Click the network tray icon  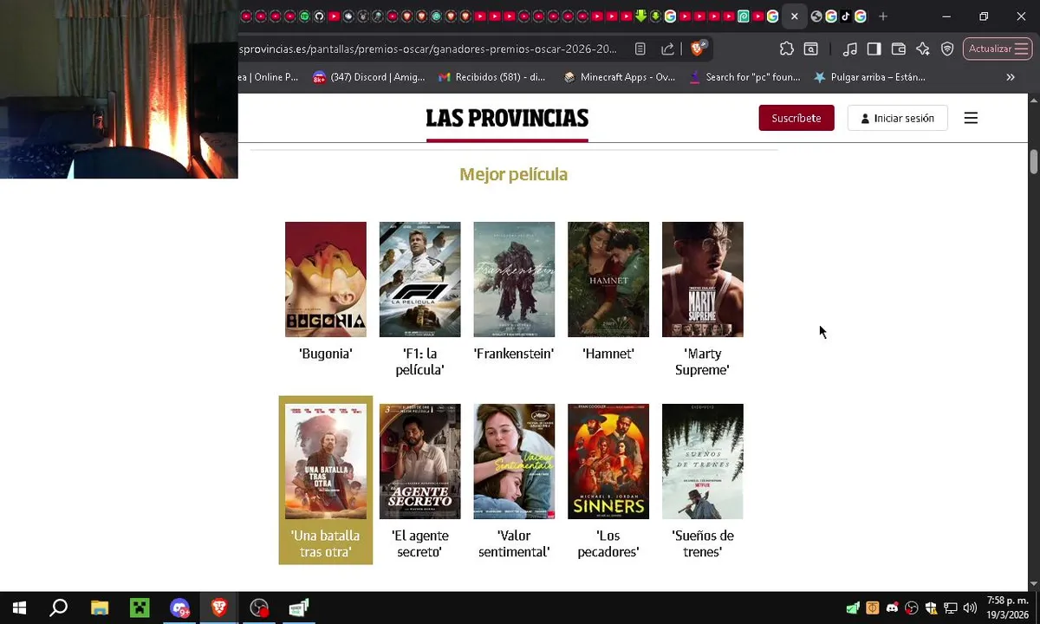click(951, 608)
